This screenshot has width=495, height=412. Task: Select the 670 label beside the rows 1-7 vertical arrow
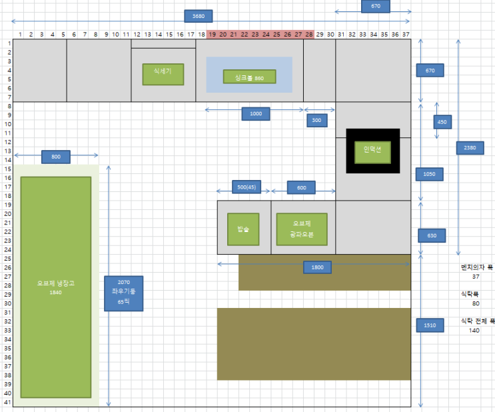(430, 71)
